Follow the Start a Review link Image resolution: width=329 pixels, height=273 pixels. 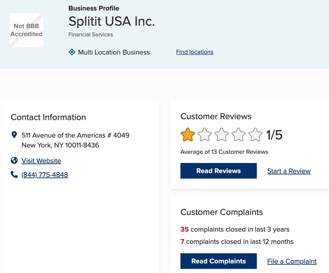pos(289,171)
